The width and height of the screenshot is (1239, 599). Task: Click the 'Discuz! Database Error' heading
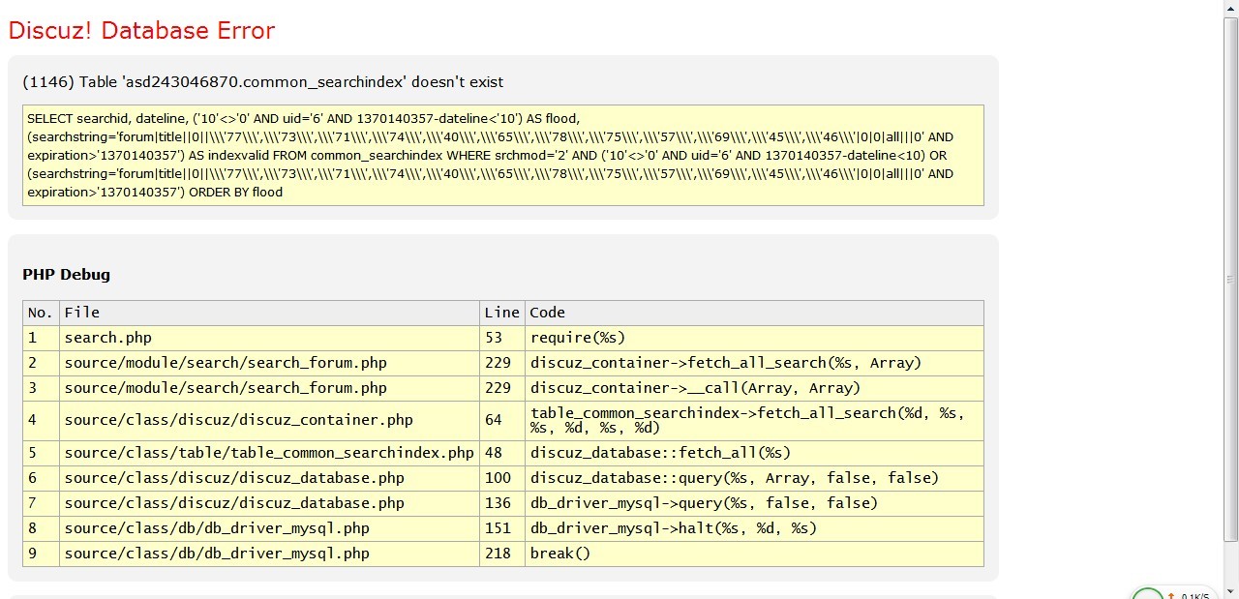pos(141,31)
